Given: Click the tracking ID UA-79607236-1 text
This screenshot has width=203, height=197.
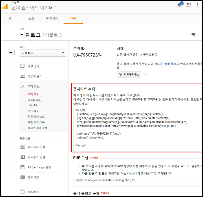Looking at the screenshot, I should point(89,55).
